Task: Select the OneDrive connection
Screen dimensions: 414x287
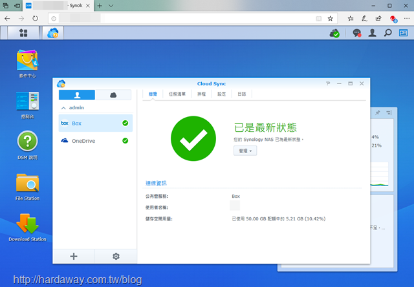Action: [95, 141]
